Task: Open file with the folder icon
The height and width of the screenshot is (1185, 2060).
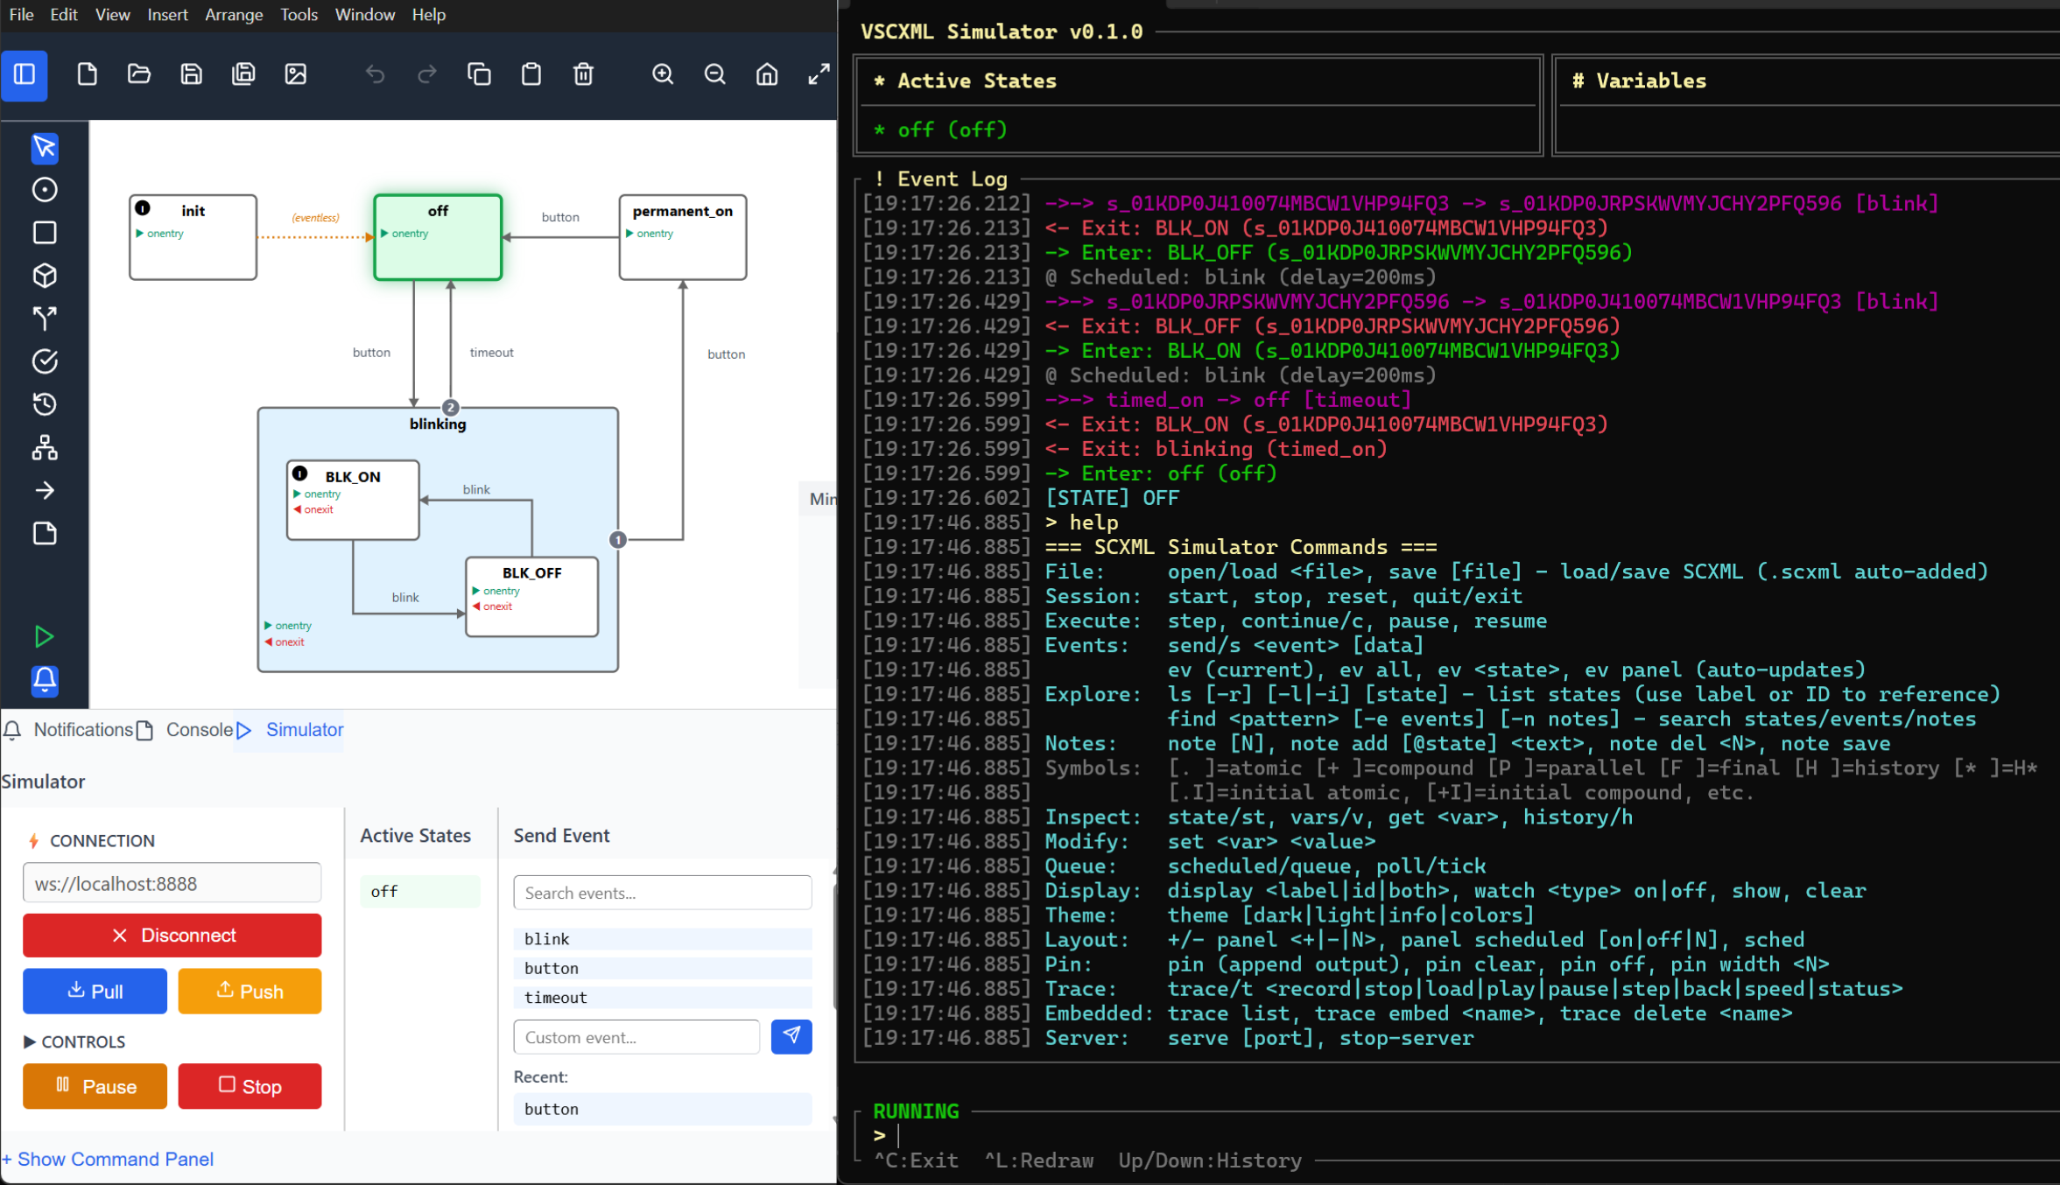Action: point(139,74)
